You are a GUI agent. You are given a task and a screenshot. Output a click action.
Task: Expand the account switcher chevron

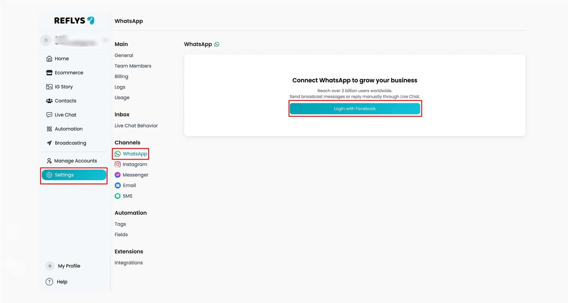click(x=105, y=40)
